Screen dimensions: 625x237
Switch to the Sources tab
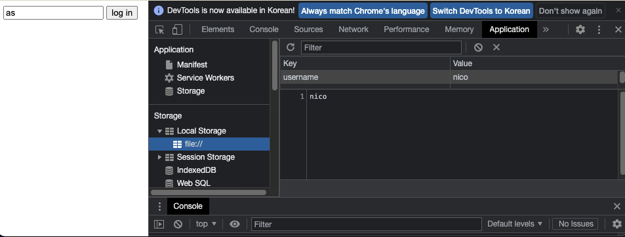click(x=308, y=29)
